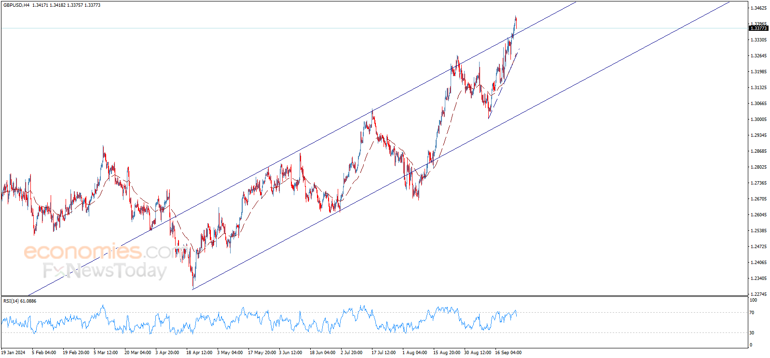Click the 5 Mar 12:00 date label

[x=106, y=353]
